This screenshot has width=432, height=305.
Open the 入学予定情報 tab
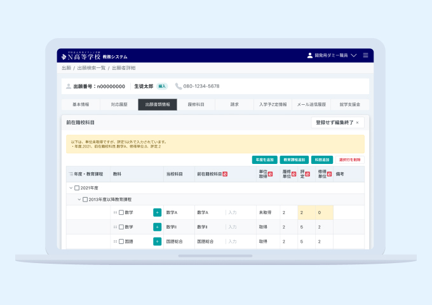(x=273, y=104)
